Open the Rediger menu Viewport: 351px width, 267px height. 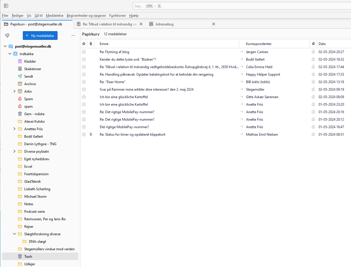(x=18, y=16)
